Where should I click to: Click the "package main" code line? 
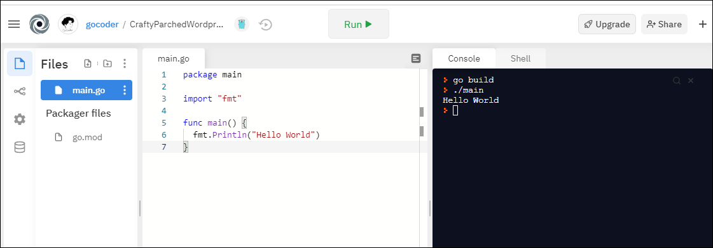[x=212, y=75]
